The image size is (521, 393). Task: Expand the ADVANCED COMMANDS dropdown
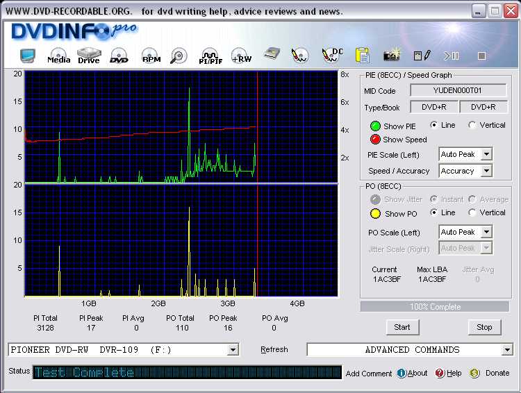tap(507, 350)
